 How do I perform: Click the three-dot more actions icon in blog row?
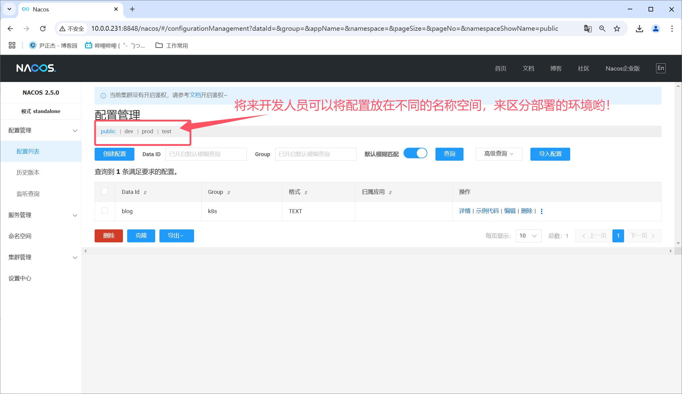pyautogui.click(x=542, y=211)
